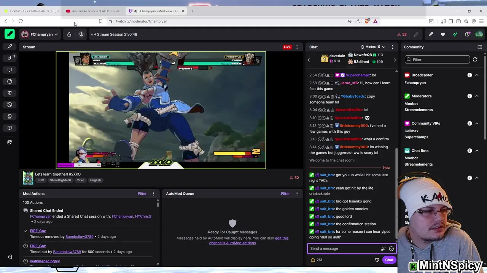
Task: Open Banehollow3789 link in timeout removed entry
Action: point(79,237)
